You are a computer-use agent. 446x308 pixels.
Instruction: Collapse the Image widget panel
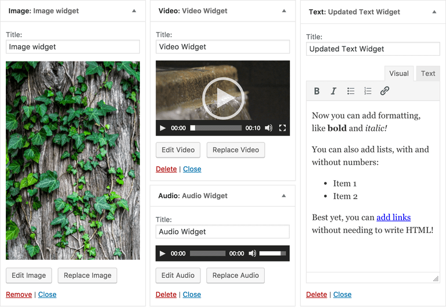coord(134,11)
